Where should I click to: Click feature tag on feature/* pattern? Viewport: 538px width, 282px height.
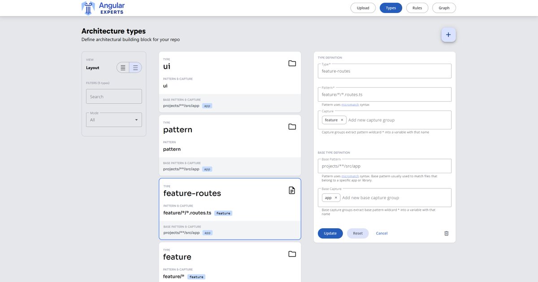(196, 277)
